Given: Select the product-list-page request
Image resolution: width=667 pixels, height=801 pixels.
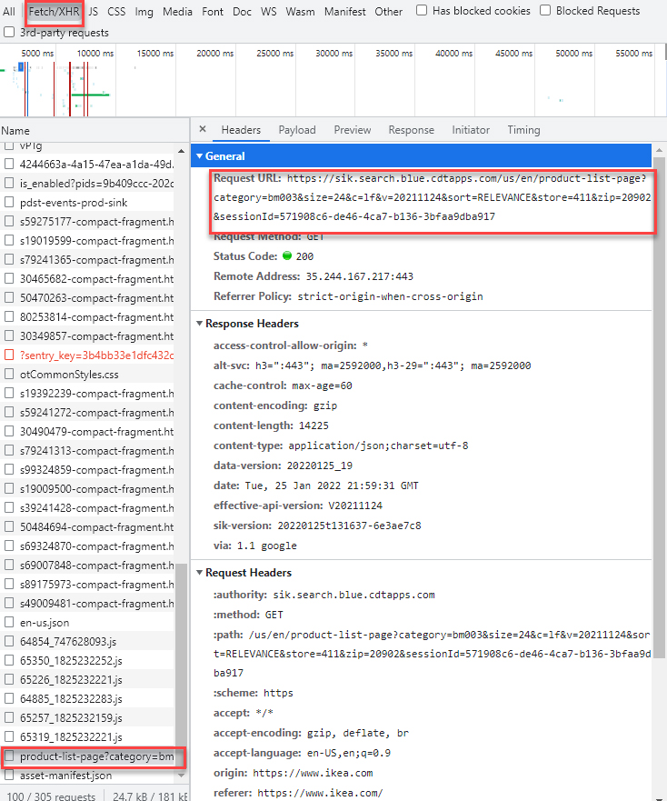Looking at the screenshot, I should pos(95,756).
